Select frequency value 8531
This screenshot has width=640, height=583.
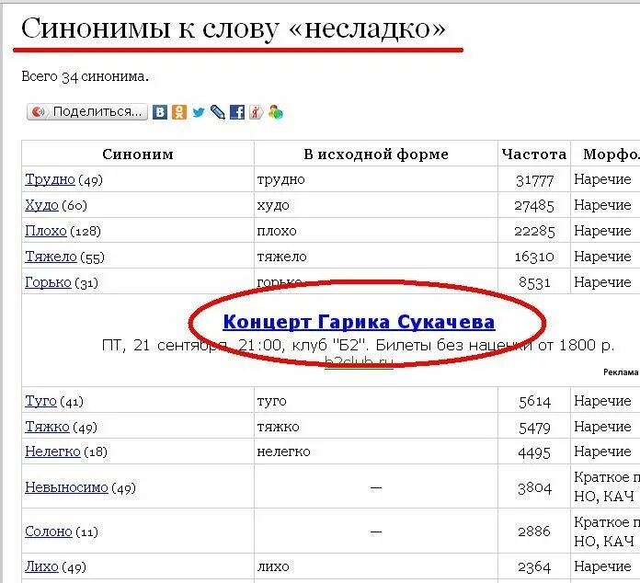pos(534,282)
